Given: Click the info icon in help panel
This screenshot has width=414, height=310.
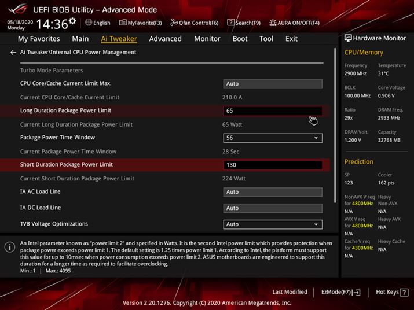Looking at the screenshot, I should click(x=10, y=247).
